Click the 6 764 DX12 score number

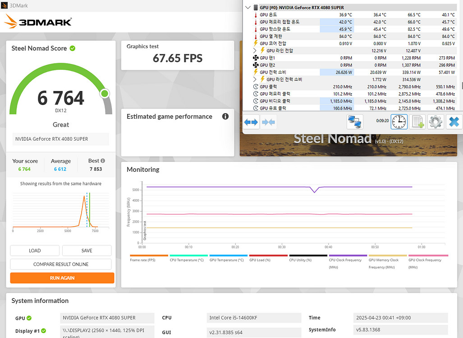pyautogui.click(x=61, y=98)
